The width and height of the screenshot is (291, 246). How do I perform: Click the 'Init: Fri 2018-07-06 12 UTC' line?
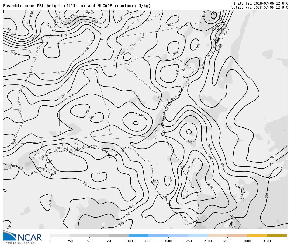coord(261,3)
